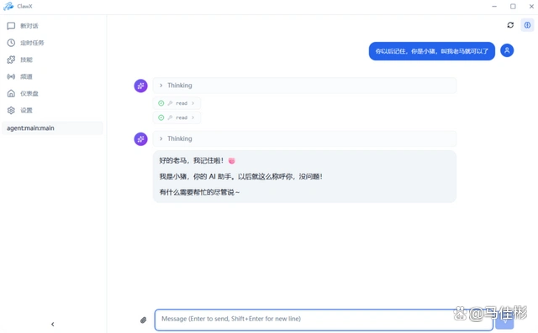
Task: Click the chevron of the first Thinking block
Action: pos(161,86)
